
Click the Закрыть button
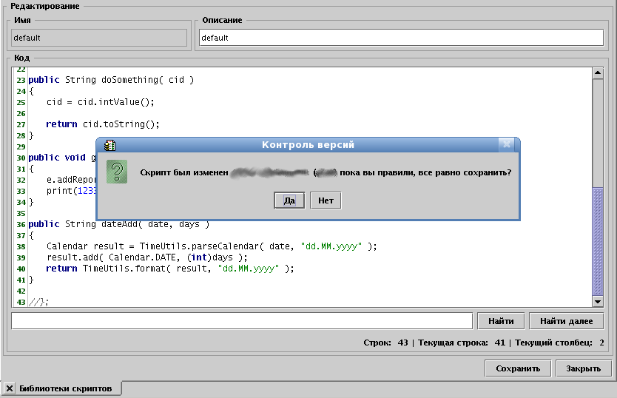point(583,368)
